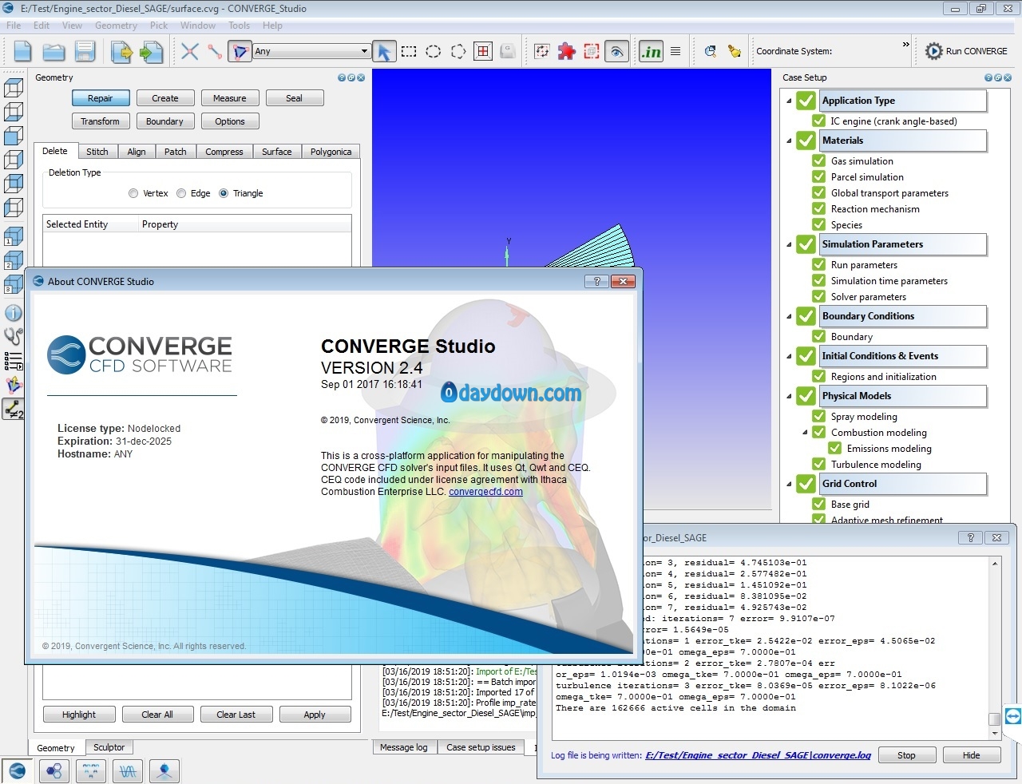This screenshot has height=784, width=1022.
Task: Click the hexagon molecules icon in bottom bar
Action: pyautogui.click(x=54, y=771)
